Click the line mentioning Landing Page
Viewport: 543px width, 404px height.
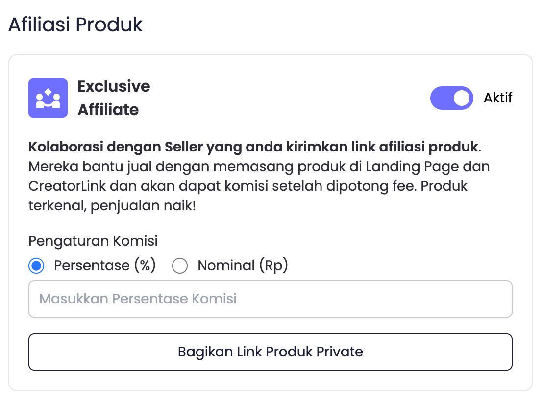(259, 167)
